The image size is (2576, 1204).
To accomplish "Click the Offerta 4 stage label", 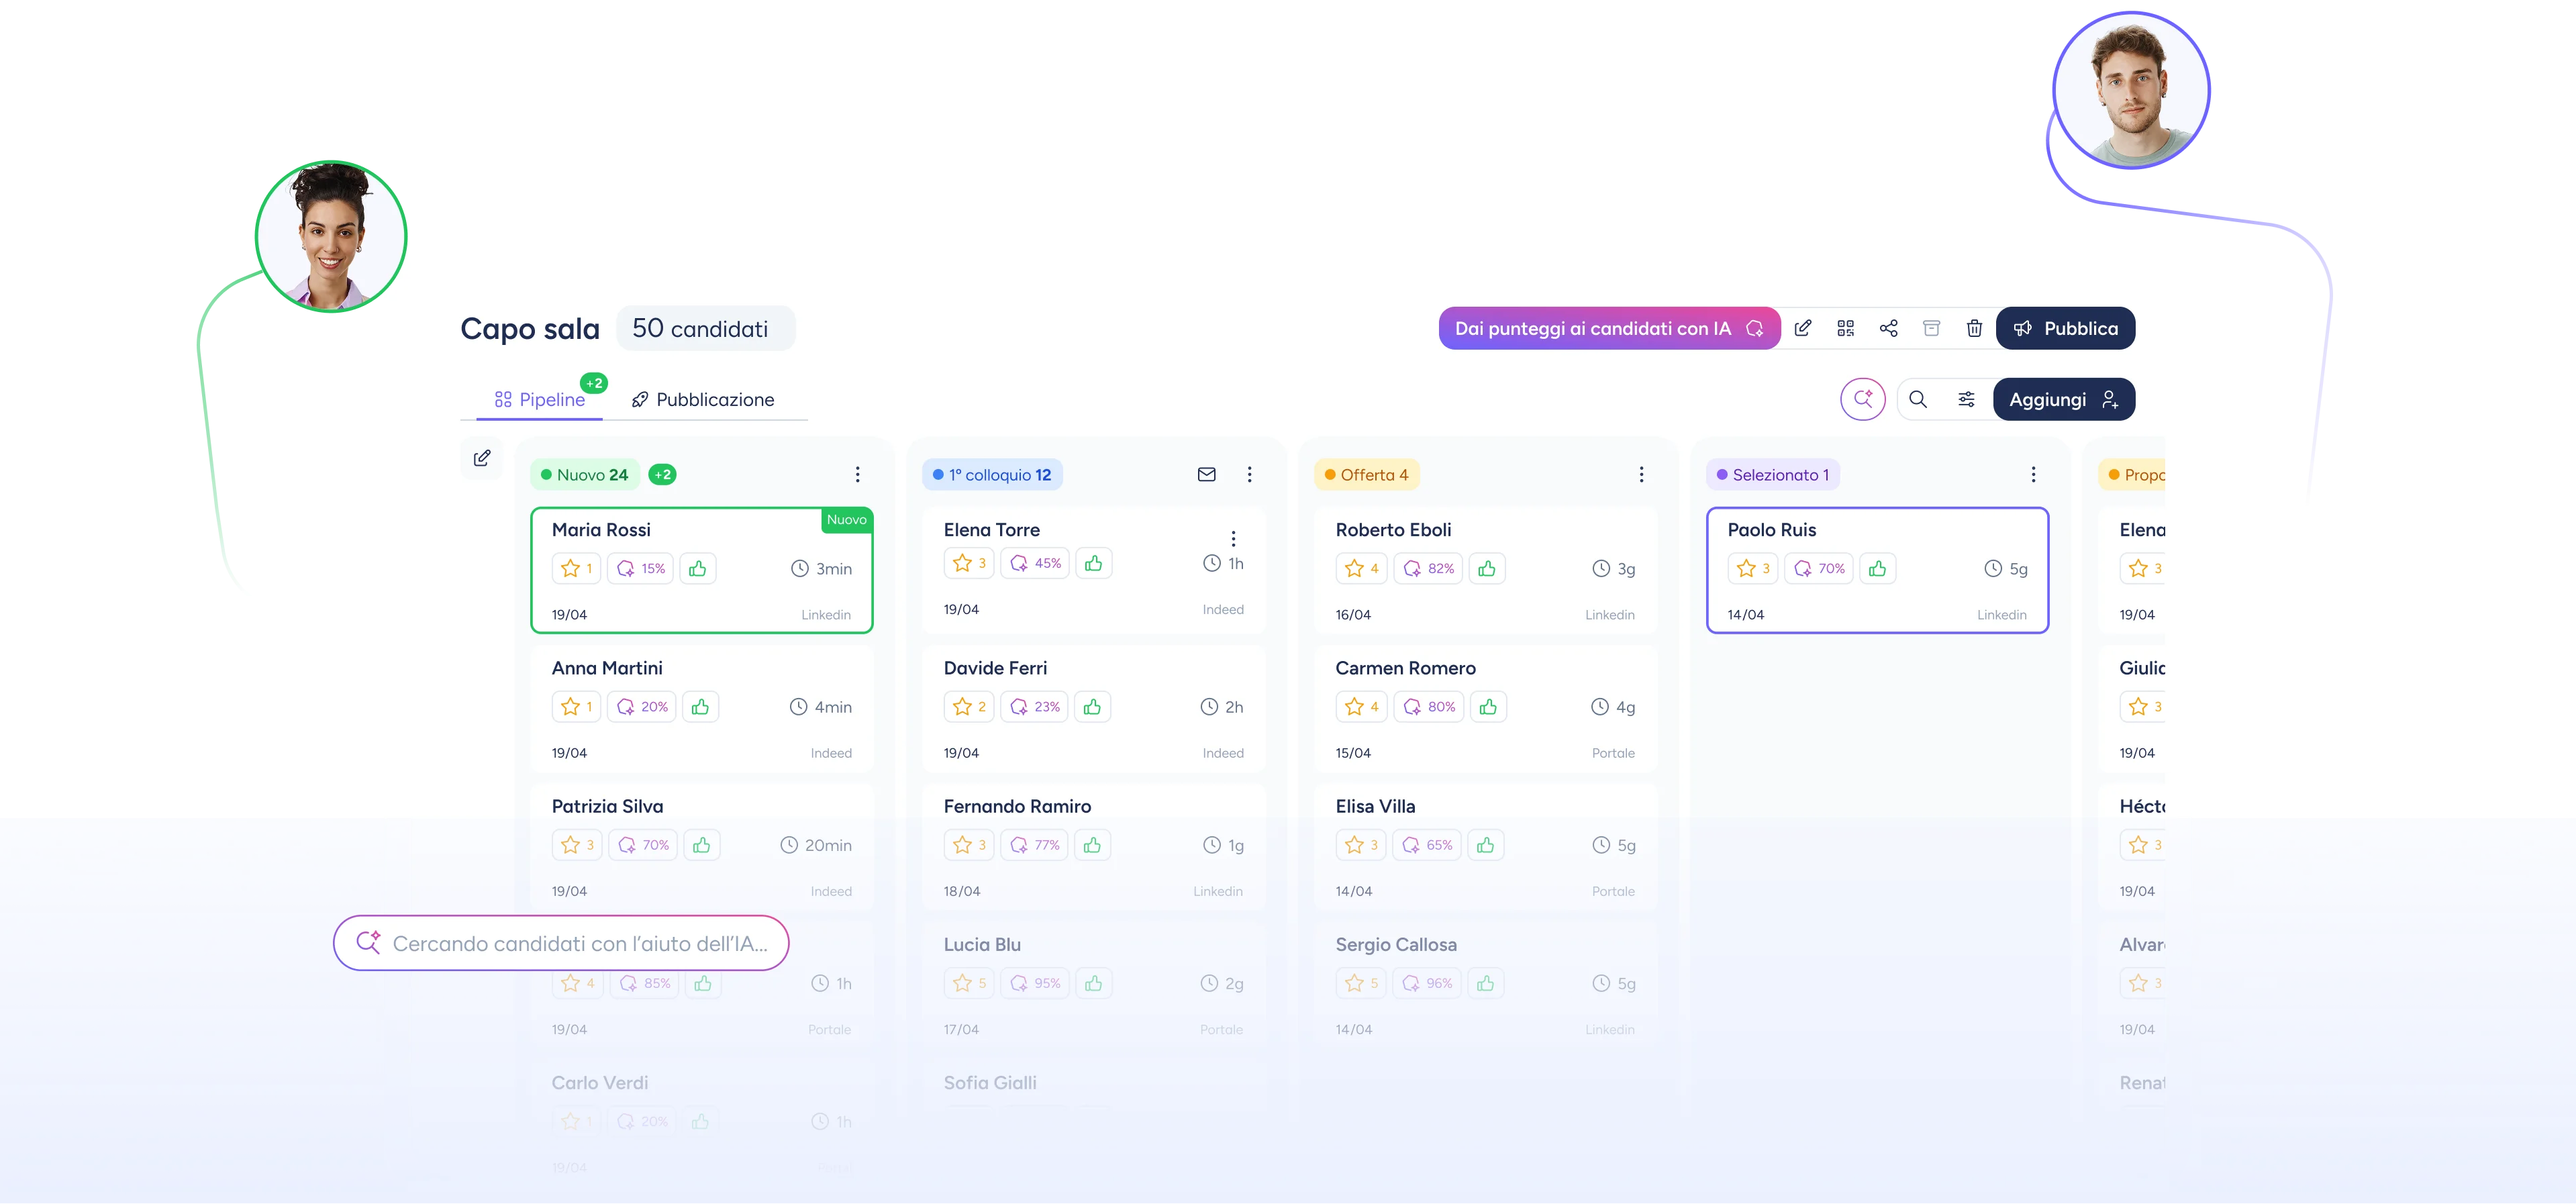I will point(1366,474).
